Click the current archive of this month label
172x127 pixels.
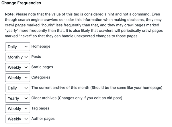pos(97,88)
